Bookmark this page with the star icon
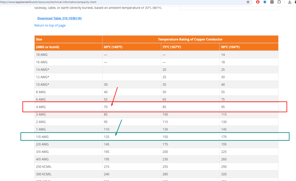The height and width of the screenshot is (181, 296). (248, 2)
